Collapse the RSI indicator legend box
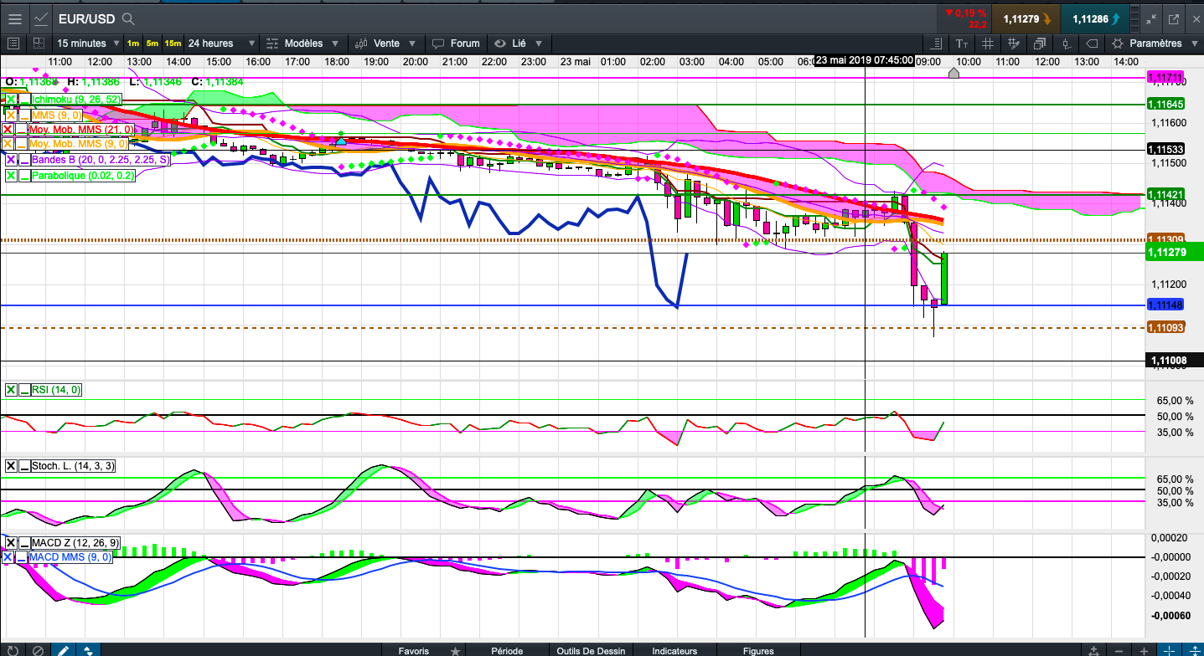 point(24,390)
